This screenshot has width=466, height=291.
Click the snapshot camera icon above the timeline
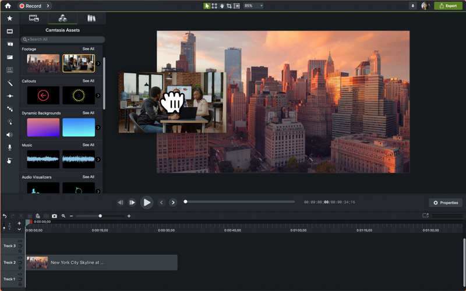(x=54, y=216)
